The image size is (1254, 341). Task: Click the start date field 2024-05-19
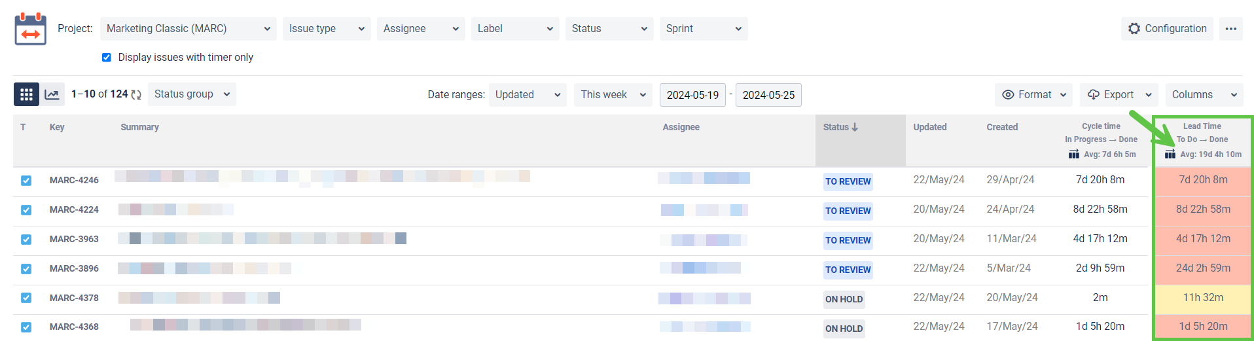pos(692,95)
